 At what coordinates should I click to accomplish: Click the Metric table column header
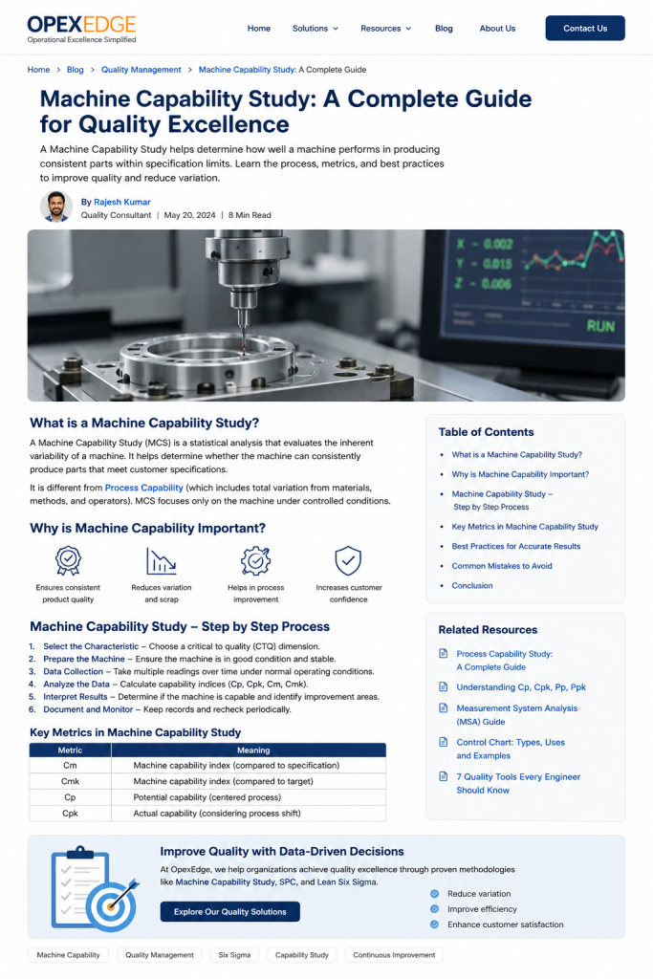pyautogui.click(x=70, y=750)
